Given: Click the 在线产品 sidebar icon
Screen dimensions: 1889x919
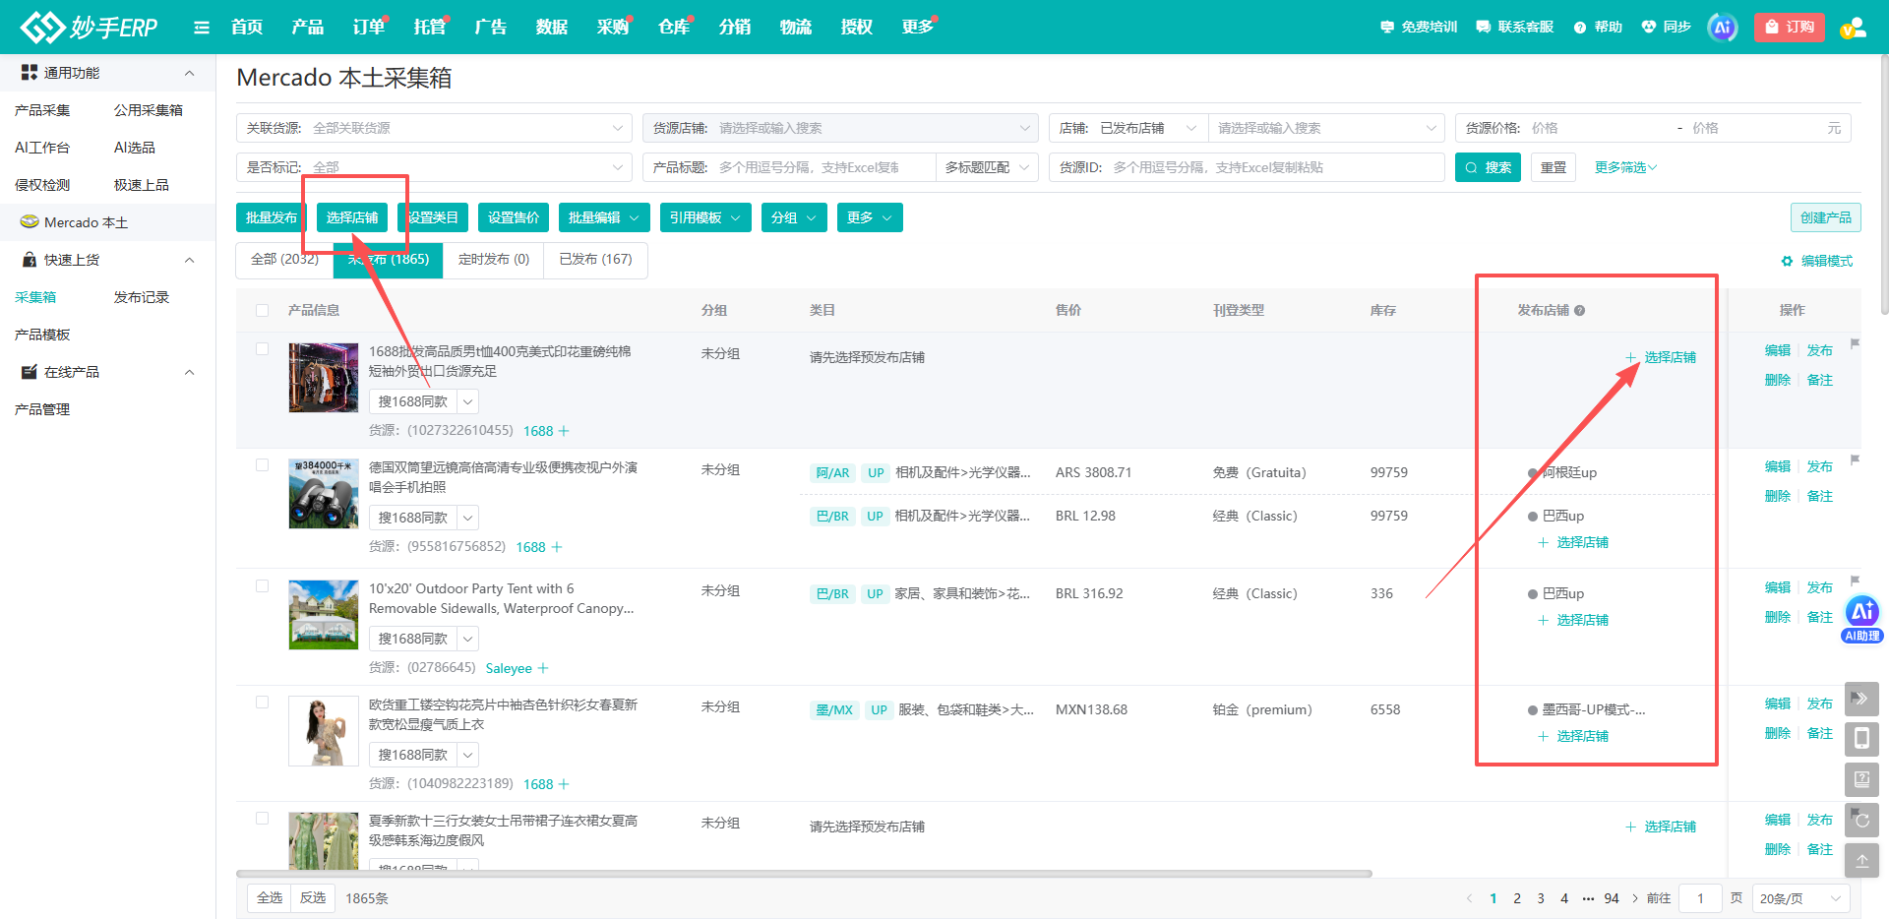Looking at the screenshot, I should [30, 372].
